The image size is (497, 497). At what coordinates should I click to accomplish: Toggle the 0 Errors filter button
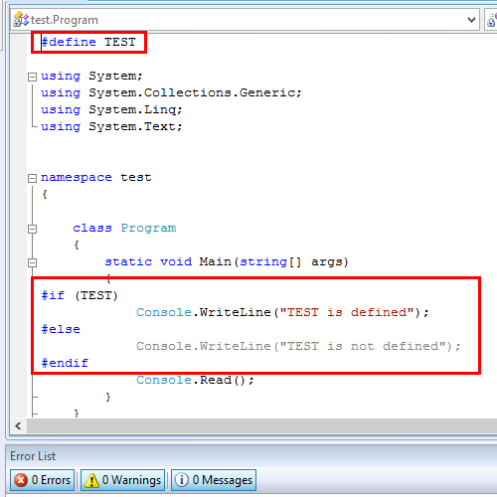(x=42, y=480)
